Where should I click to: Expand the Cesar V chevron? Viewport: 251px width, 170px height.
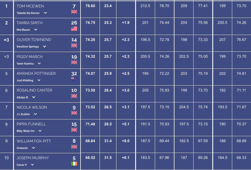point(32,165)
